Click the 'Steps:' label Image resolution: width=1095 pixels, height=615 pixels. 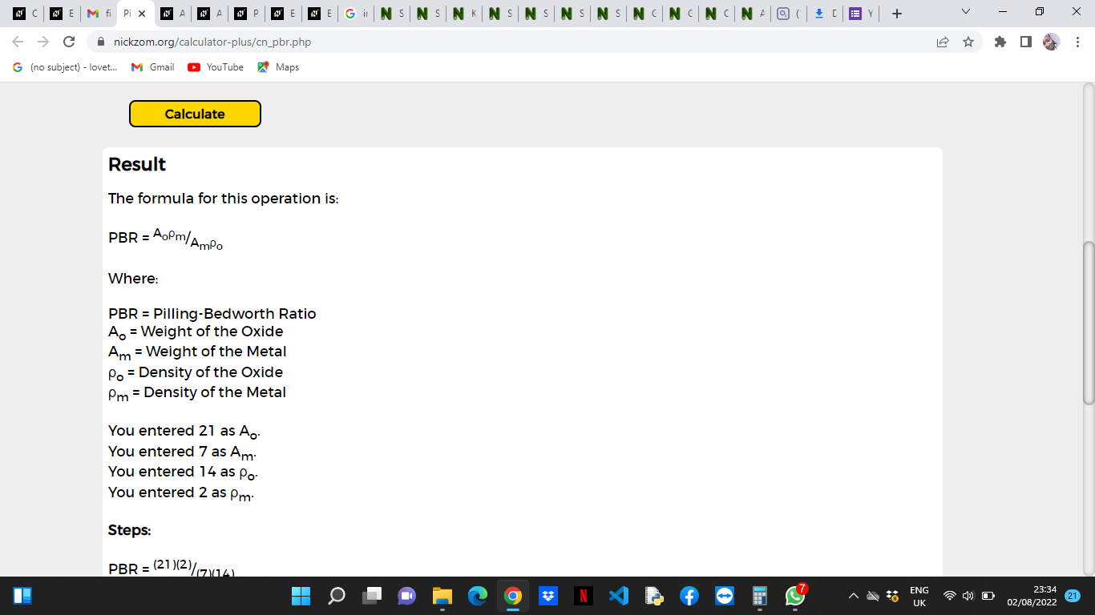pyautogui.click(x=130, y=530)
